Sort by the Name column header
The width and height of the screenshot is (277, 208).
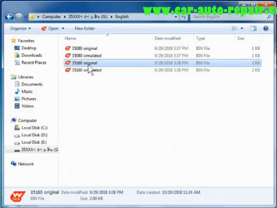pos(70,38)
